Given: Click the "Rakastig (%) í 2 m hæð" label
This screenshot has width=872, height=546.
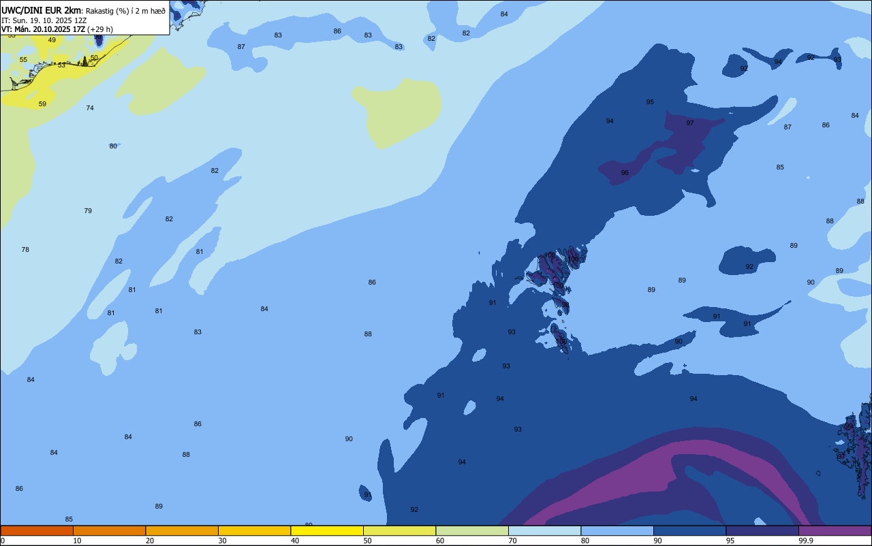Looking at the screenshot, I should tap(125, 11).
